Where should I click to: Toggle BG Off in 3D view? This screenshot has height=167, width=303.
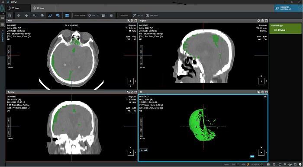point(144,151)
